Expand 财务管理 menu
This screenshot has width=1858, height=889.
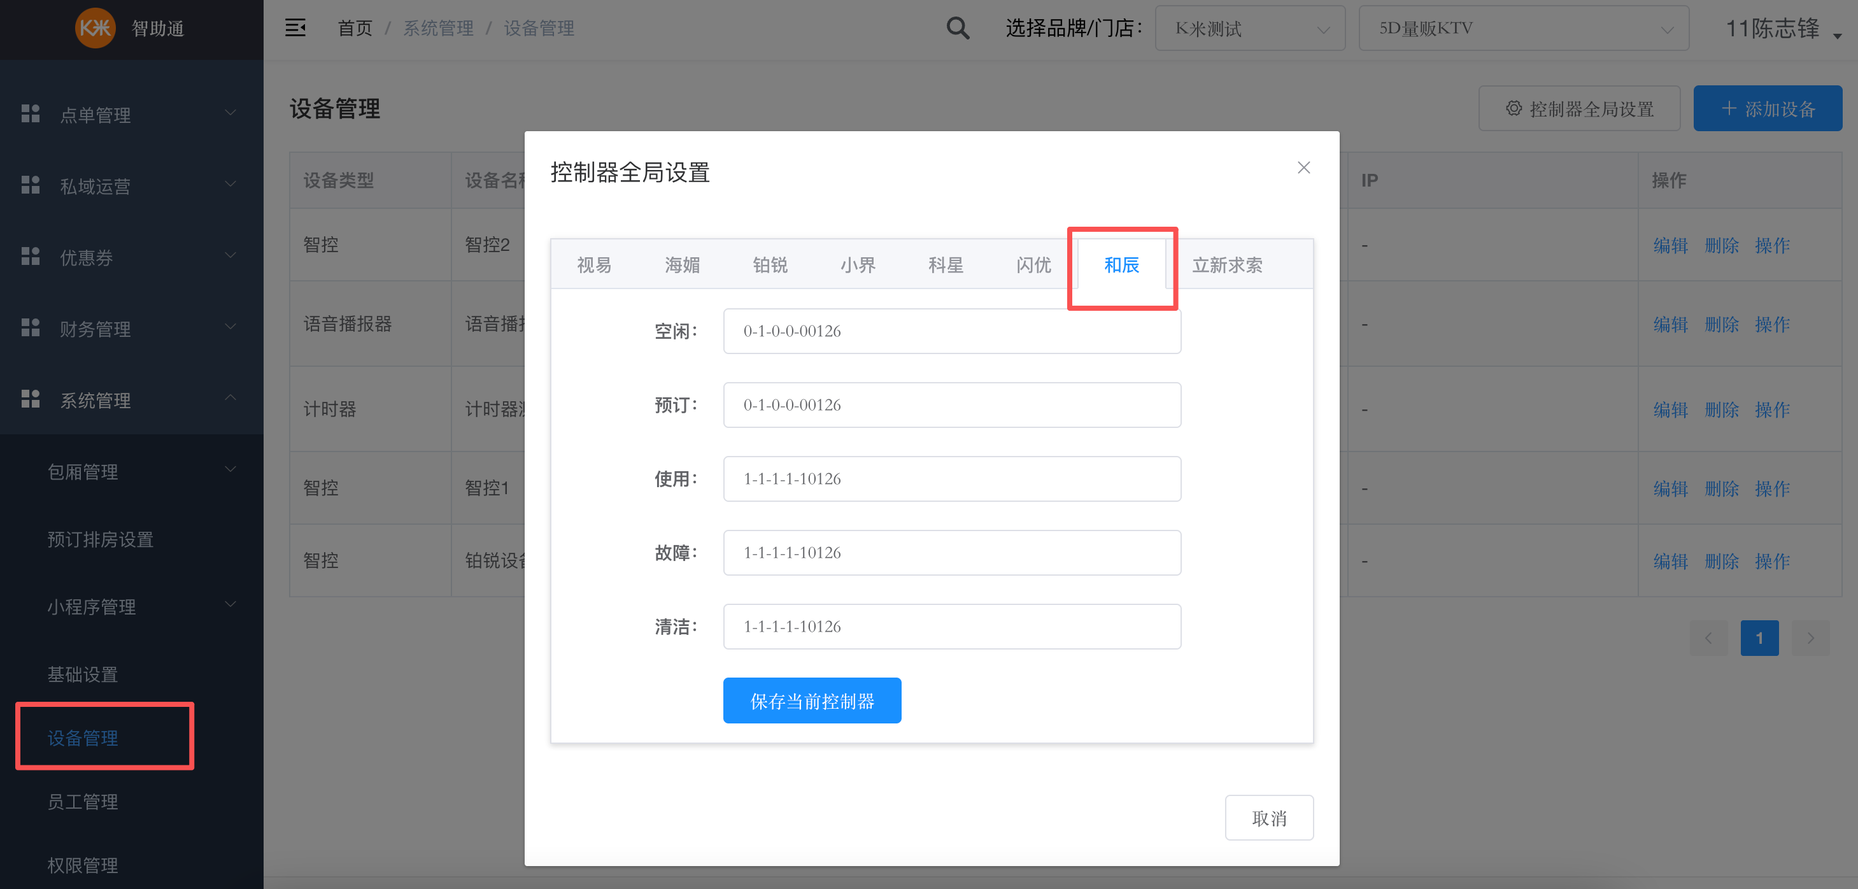tap(230, 327)
